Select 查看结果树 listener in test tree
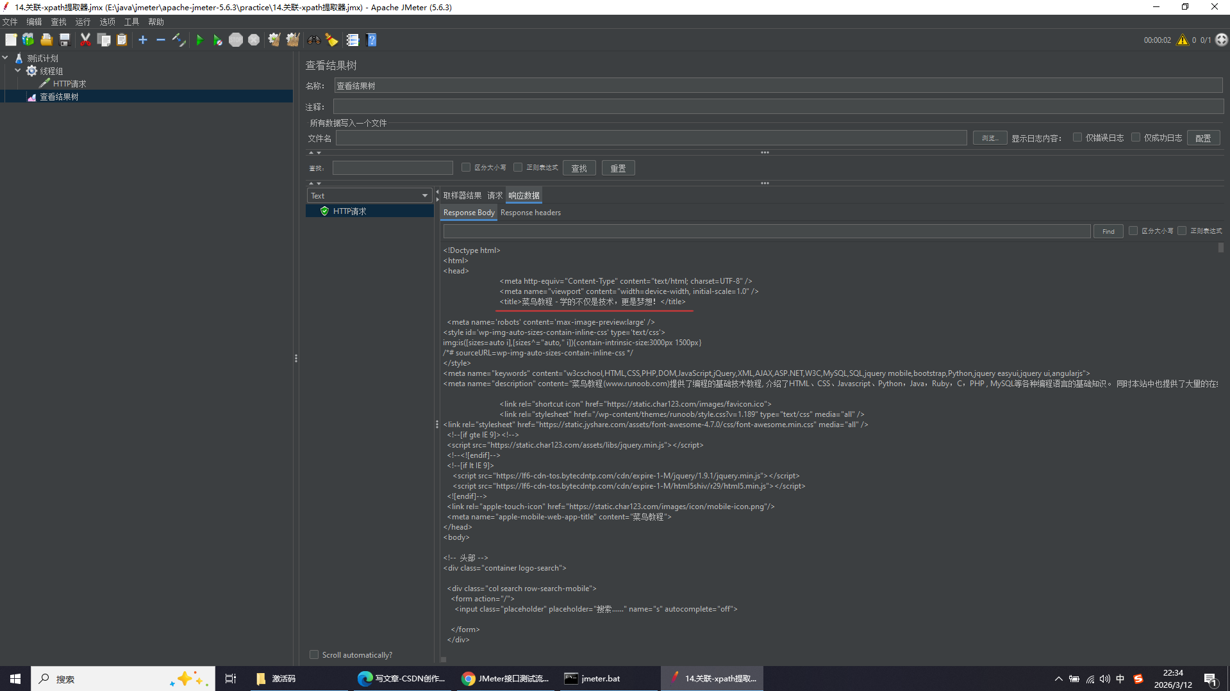 [59, 97]
